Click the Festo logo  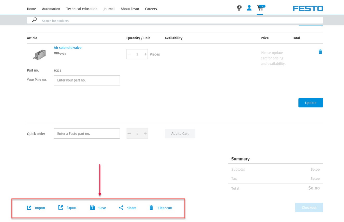[308, 9]
